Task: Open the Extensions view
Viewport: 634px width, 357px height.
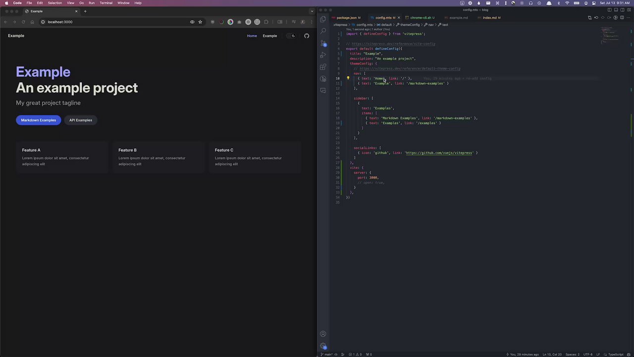Action: (x=323, y=67)
